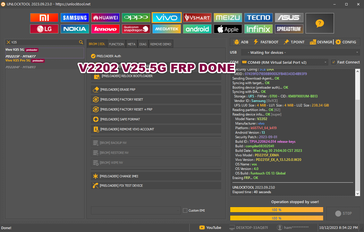Select Vivo V25 Pro 5G device entry
The width and height of the screenshot is (364, 232).
click(45, 64)
